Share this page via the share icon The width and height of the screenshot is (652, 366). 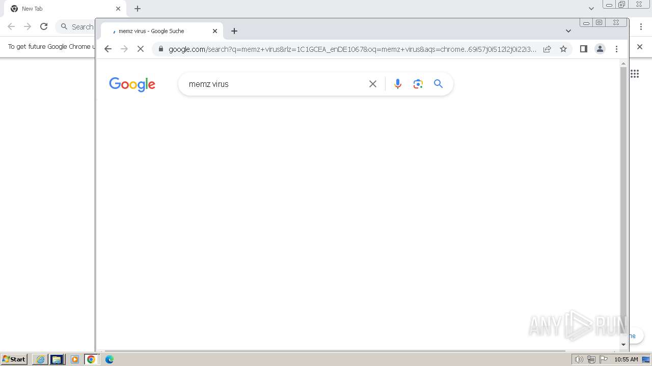tap(547, 49)
